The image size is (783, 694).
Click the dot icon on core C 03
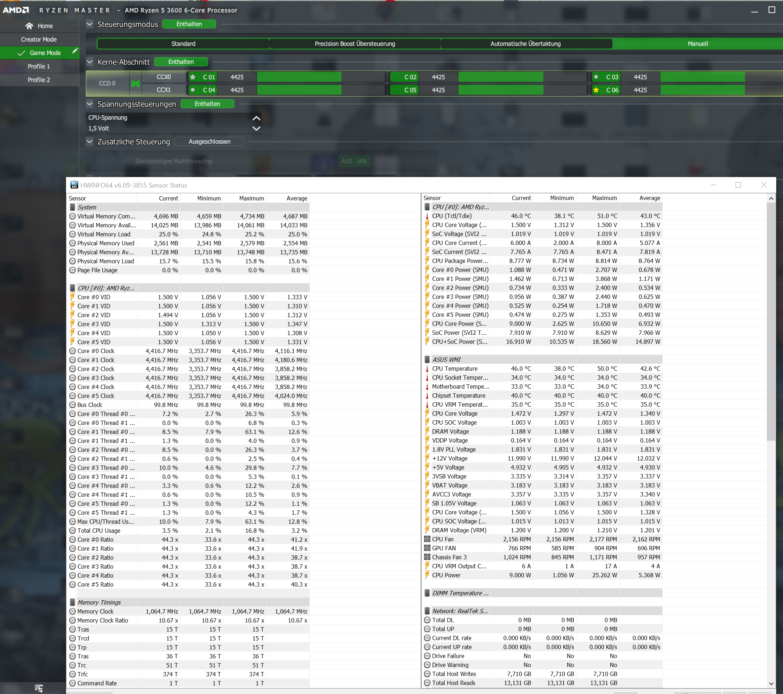tap(596, 77)
